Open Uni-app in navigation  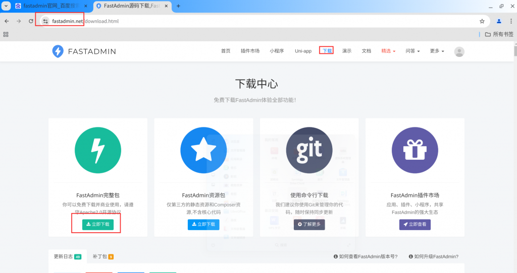point(303,51)
